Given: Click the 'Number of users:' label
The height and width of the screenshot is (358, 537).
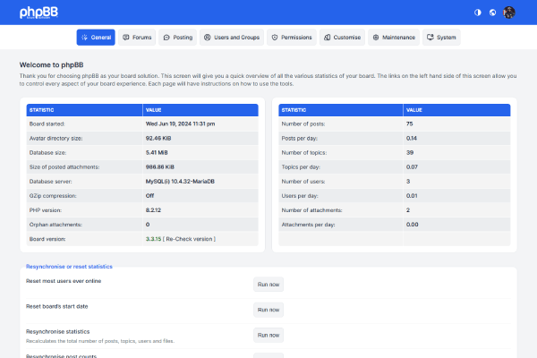Looking at the screenshot, I should point(303,181).
